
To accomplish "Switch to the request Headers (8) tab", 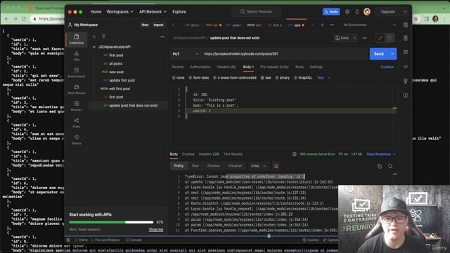I will coord(226,67).
